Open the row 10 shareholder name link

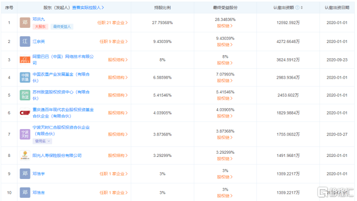click(39, 193)
